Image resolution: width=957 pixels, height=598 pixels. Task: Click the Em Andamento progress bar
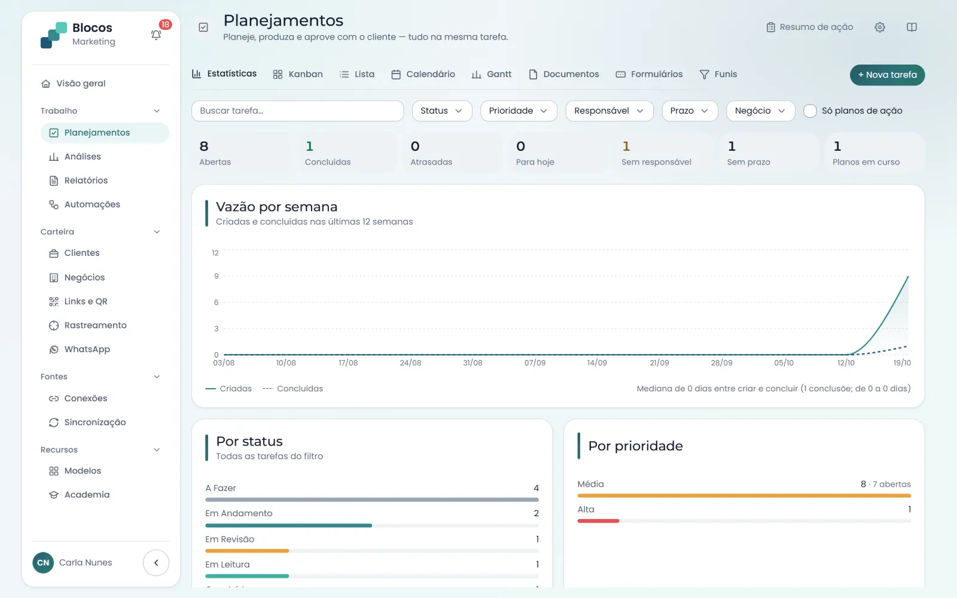372,526
